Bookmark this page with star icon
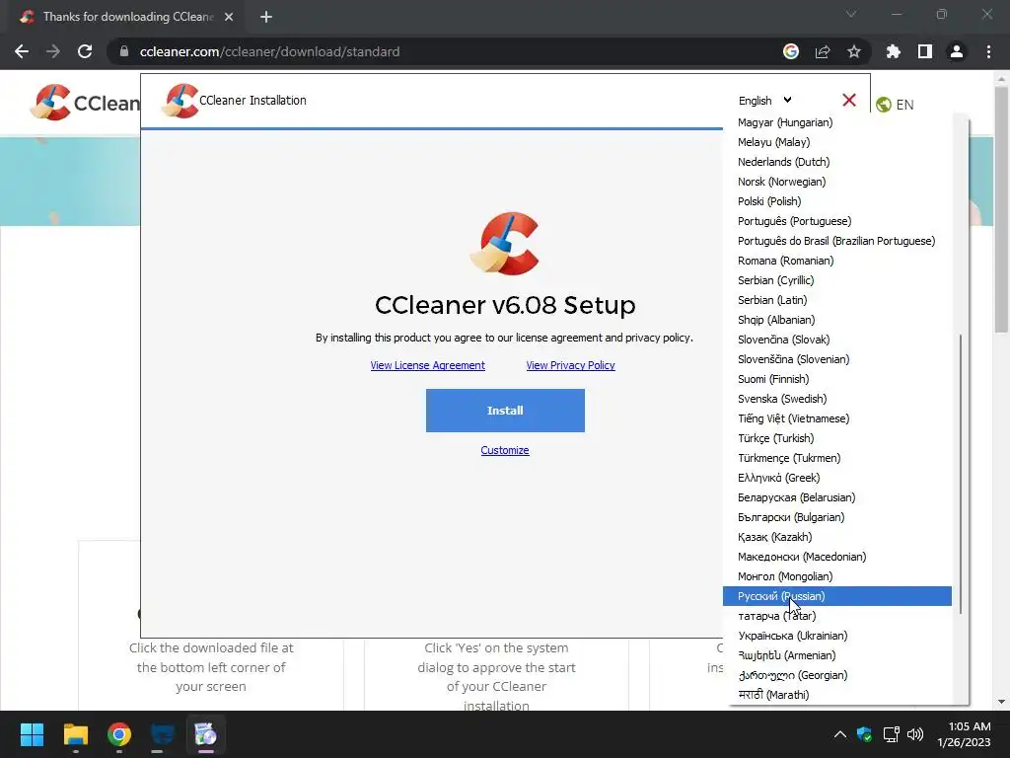Screen dimensions: 1010x758 [854, 51]
